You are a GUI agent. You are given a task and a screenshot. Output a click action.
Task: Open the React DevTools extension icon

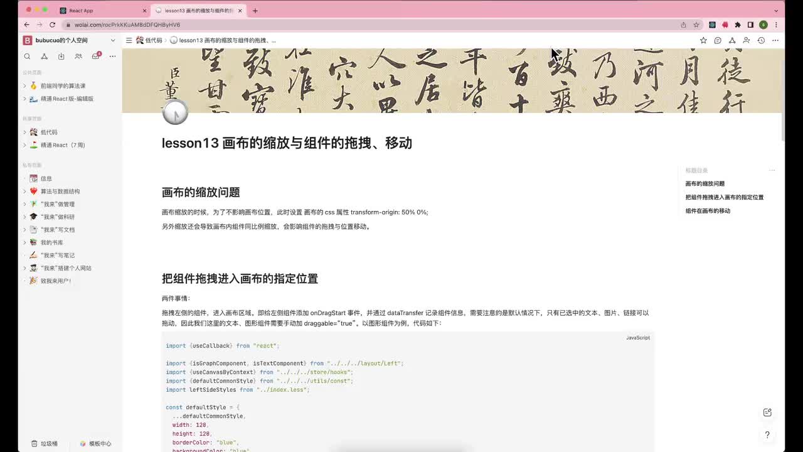pyautogui.click(x=712, y=24)
